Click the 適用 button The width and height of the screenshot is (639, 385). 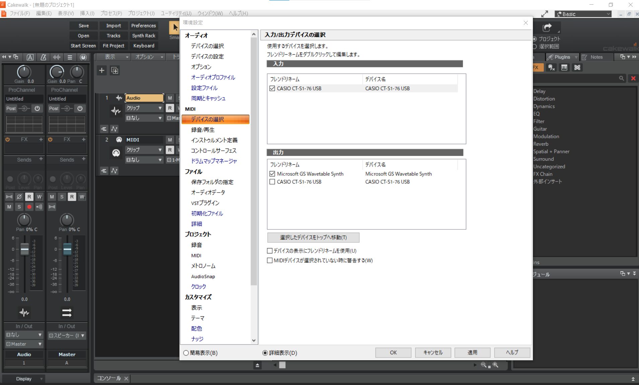[x=473, y=353]
